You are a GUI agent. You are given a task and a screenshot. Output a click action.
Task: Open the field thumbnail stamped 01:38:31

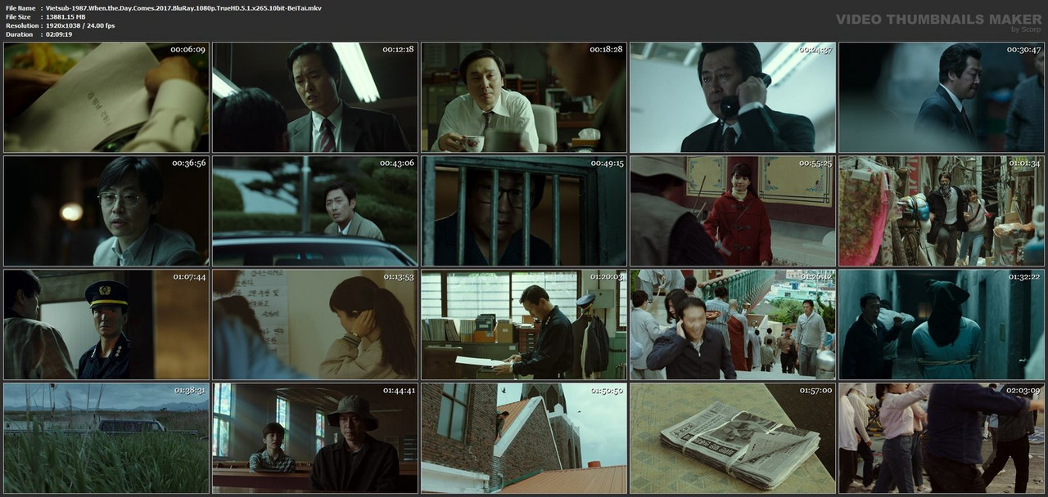coord(106,439)
